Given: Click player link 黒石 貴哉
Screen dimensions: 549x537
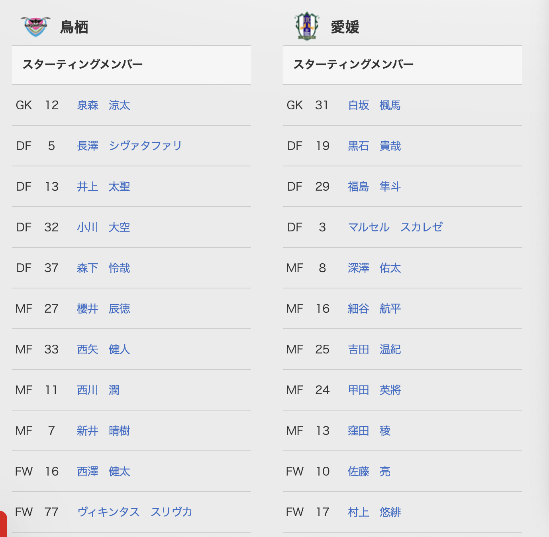Looking at the screenshot, I should tap(374, 146).
